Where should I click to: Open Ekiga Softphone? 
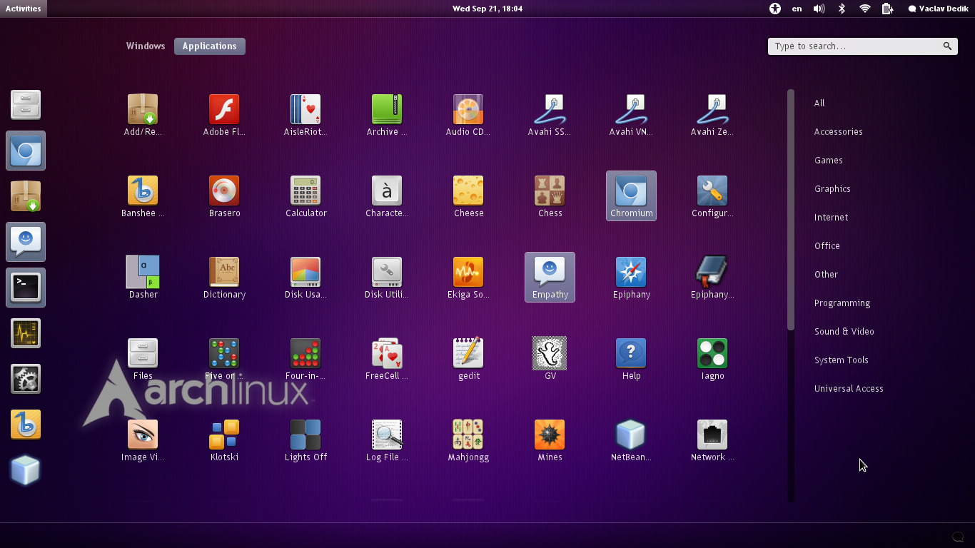(468, 278)
